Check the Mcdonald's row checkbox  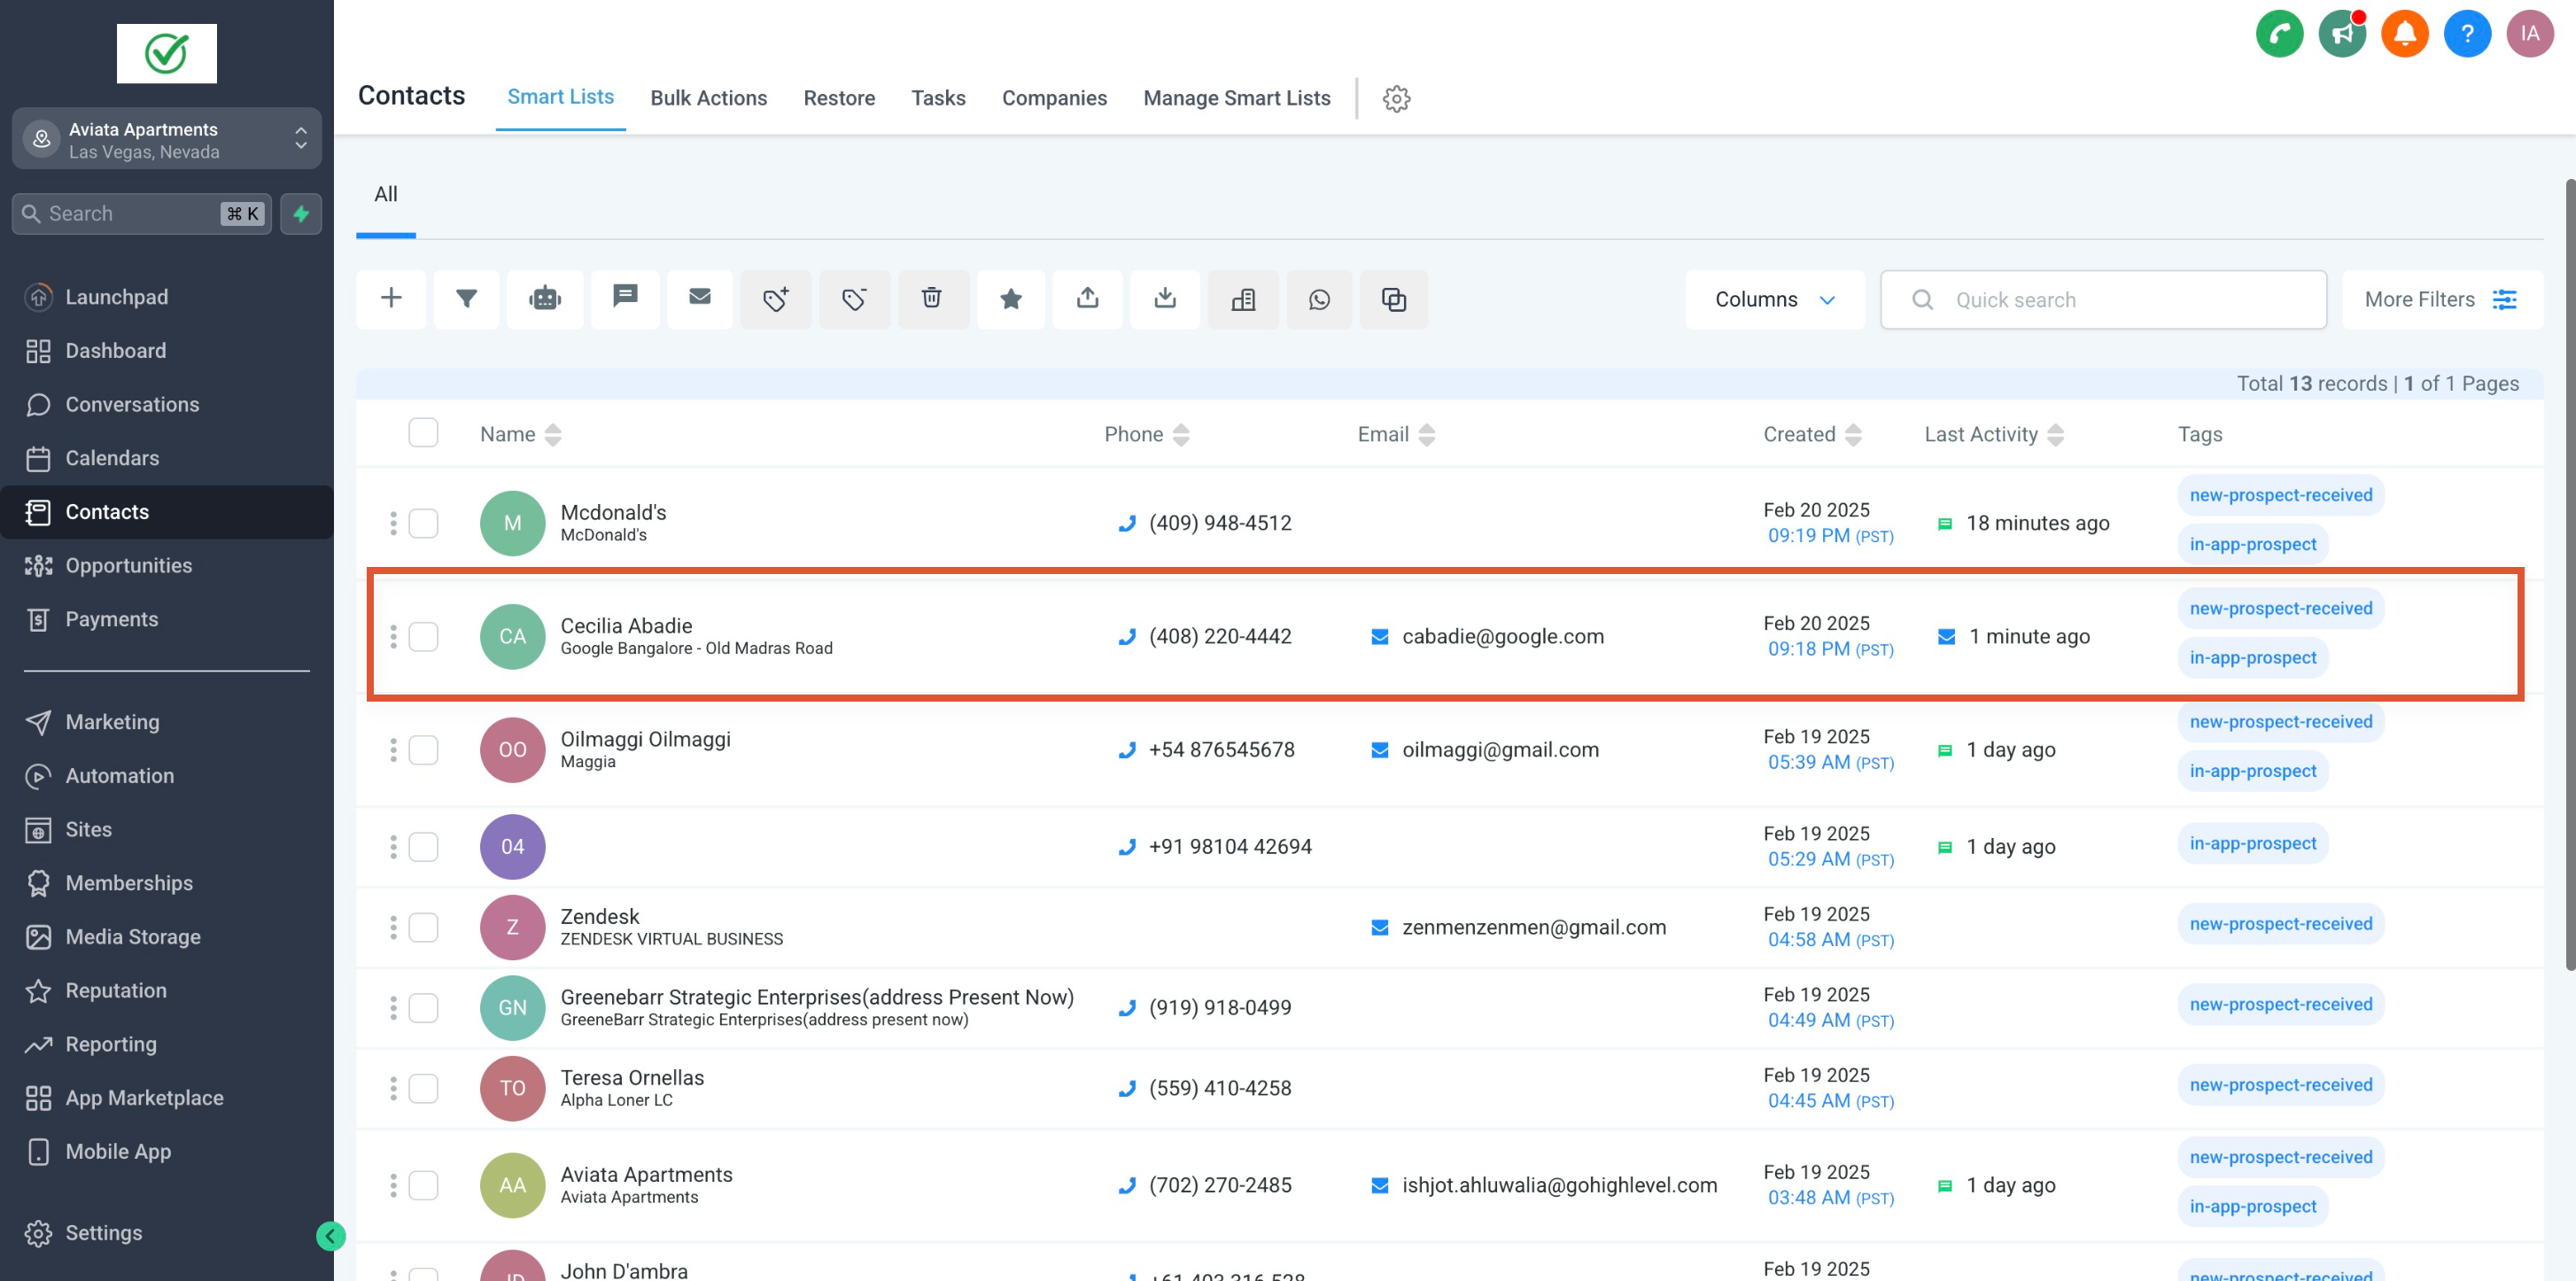point(423,523)
